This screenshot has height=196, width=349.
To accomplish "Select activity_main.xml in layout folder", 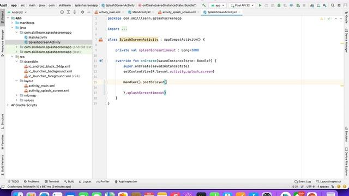I will [x=39, y=86].
